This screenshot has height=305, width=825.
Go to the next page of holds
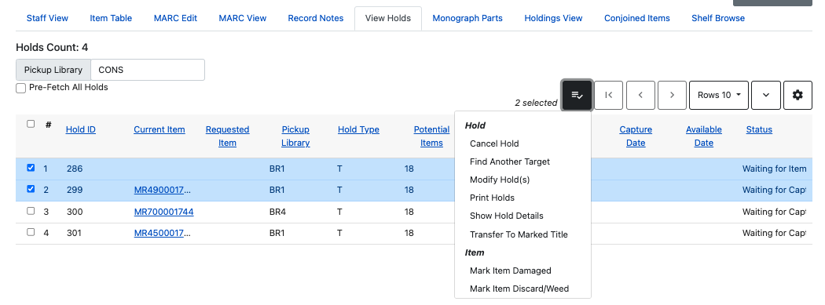click(672, 95)
